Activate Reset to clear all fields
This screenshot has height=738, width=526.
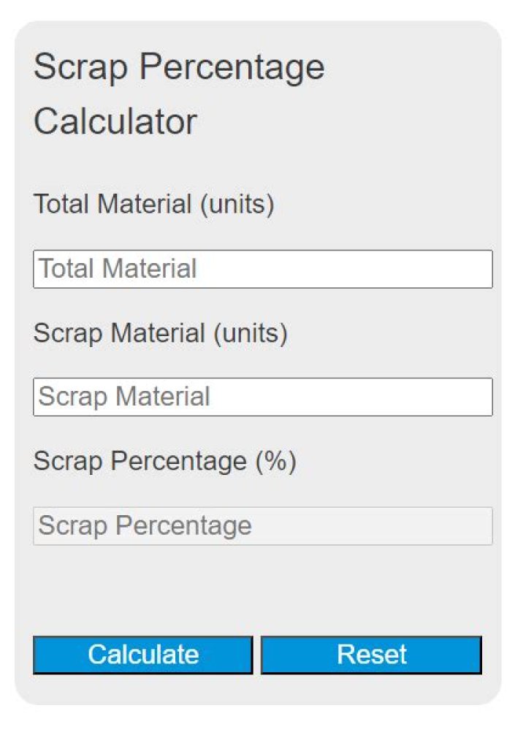point(371,655)
